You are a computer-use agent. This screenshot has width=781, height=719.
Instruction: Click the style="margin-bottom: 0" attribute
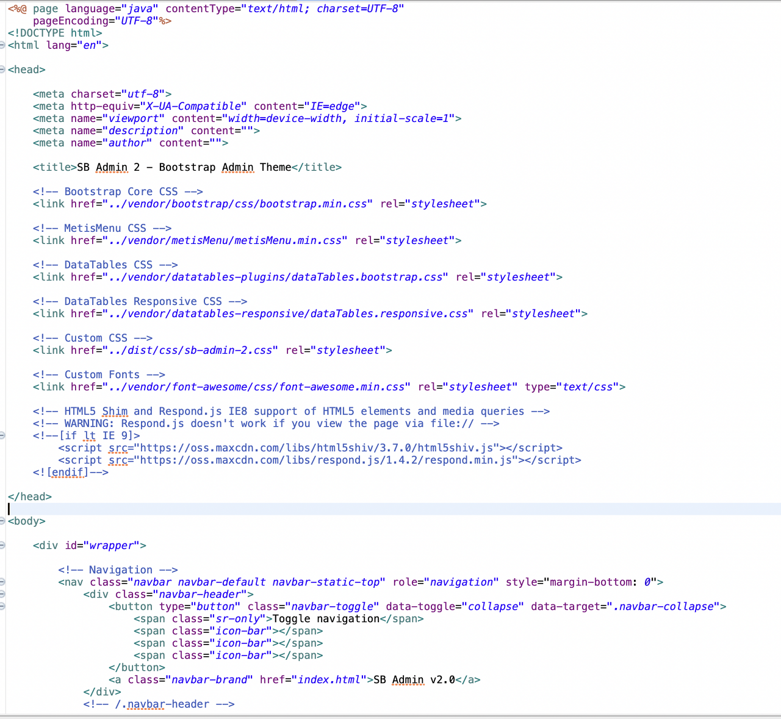(x=581, y=582)
